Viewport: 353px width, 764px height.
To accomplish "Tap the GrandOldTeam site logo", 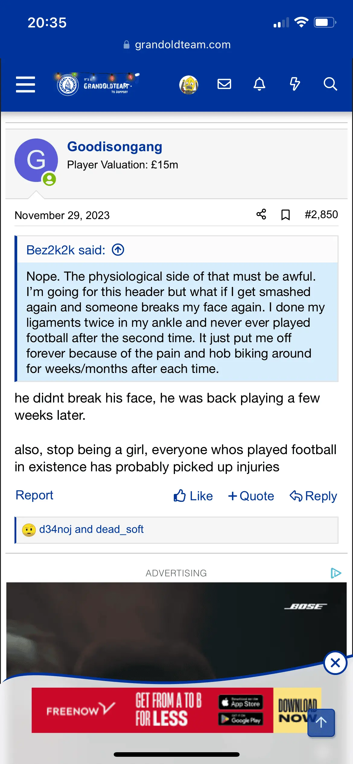I will coord(97,85).
